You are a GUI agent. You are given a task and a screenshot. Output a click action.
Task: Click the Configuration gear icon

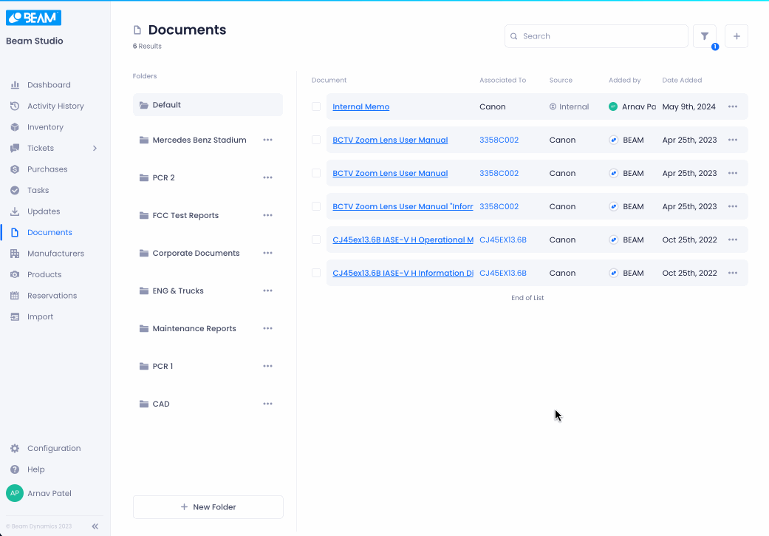[x=15, y=448]
